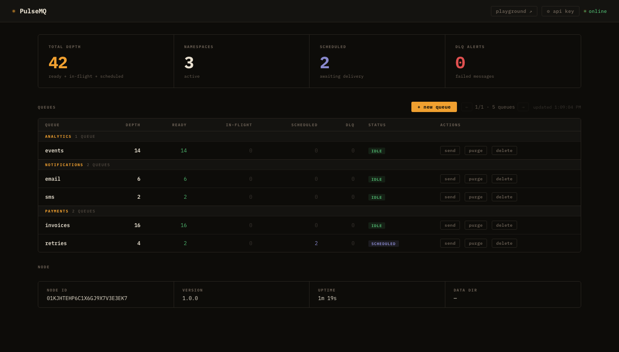Image resolution: width=619 pixels, height=352 pixels.
Task: Collapse the NOTIFICATIONS namespace group
Action: (64, 164)
